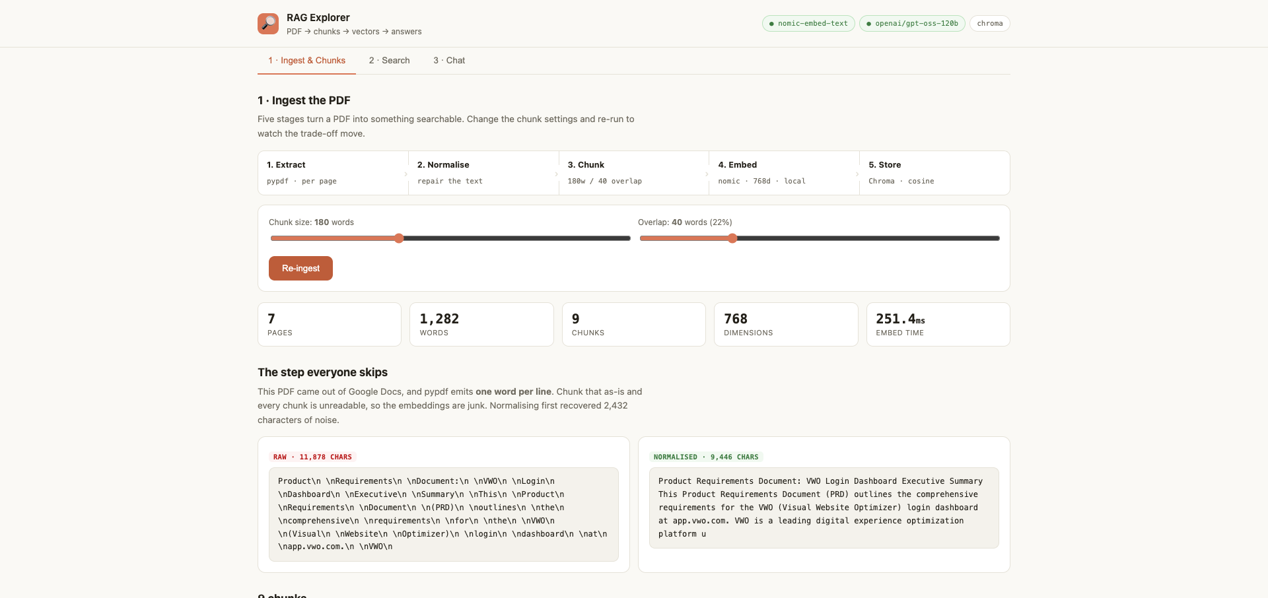The width and height of the screenshot is (1268, 598).
Task: Click the chroma badge
Action: pyautogui.click(x=989, y=24)
